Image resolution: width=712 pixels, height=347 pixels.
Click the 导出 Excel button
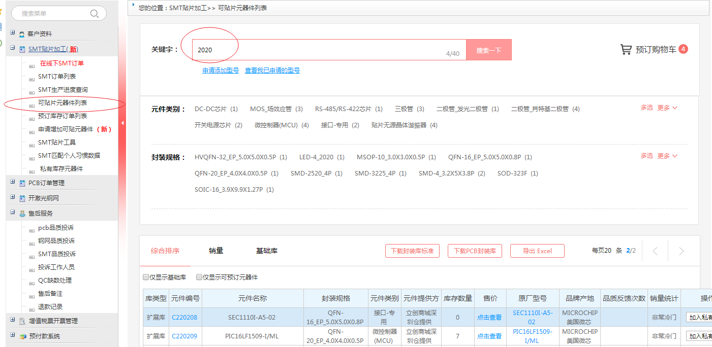click(x=537, y=251)
